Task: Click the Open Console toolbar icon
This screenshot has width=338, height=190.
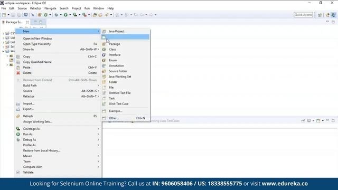Action: coord(26,15)
